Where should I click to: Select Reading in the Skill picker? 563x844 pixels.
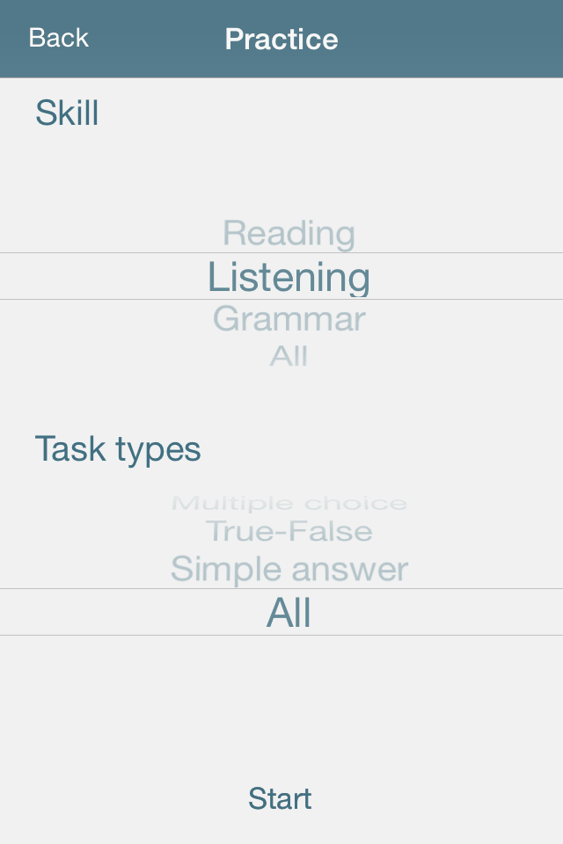[289, 233]
